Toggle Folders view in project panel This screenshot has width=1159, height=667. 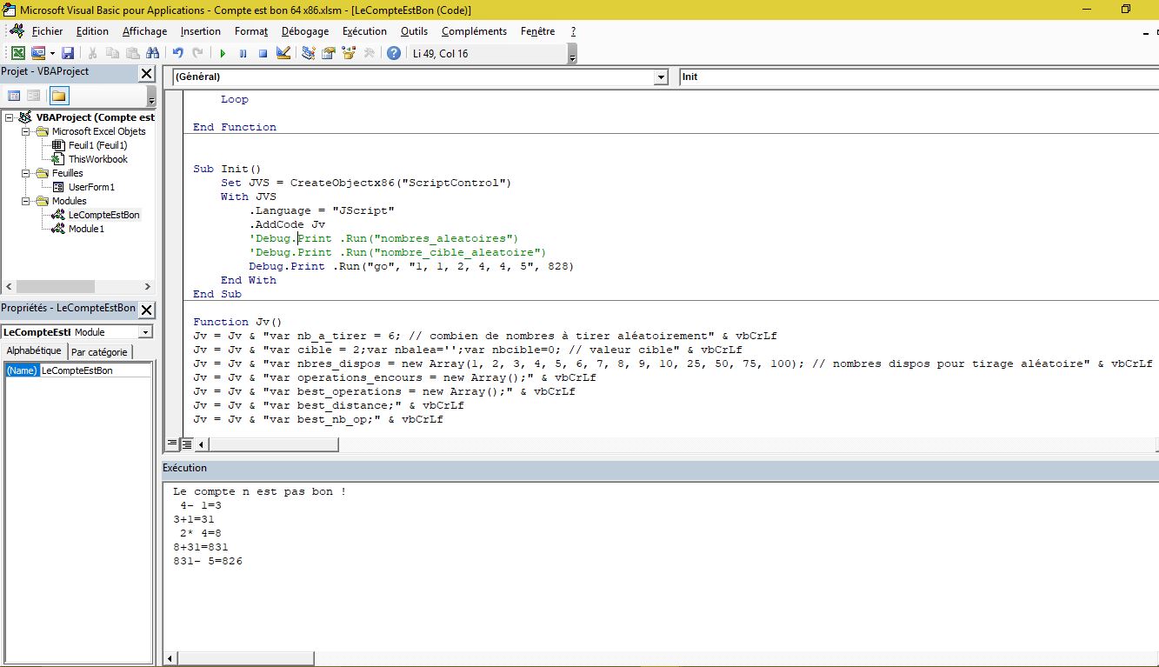(59, 96)
